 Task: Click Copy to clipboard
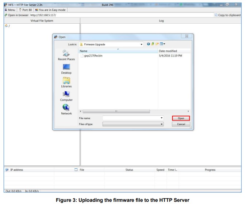pyautogui.click(x=228, y=15)
